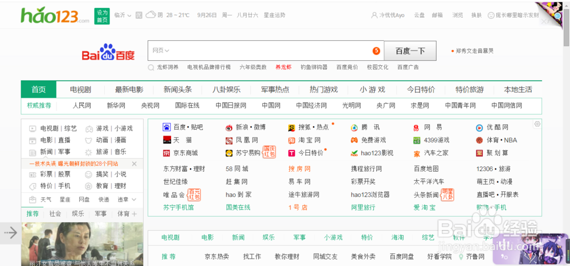Click the 京东商城 icon
This screenshot has height=266, width=570.
(166, 153)
